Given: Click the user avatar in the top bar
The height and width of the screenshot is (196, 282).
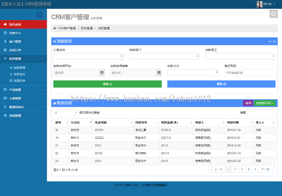Looking at the screenshot, I should tap(260, 4).
